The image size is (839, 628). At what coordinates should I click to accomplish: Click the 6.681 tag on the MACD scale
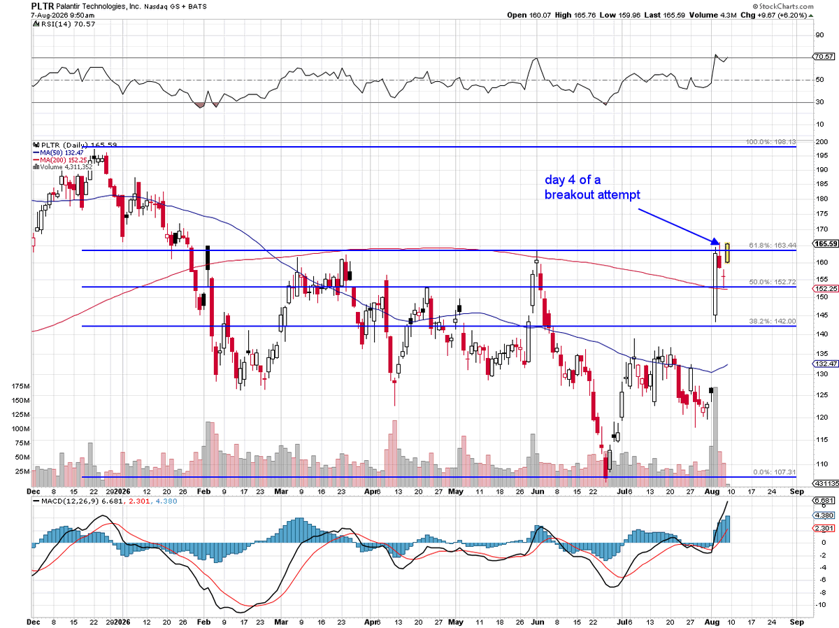pyautogui.click(x=823, y=501)
